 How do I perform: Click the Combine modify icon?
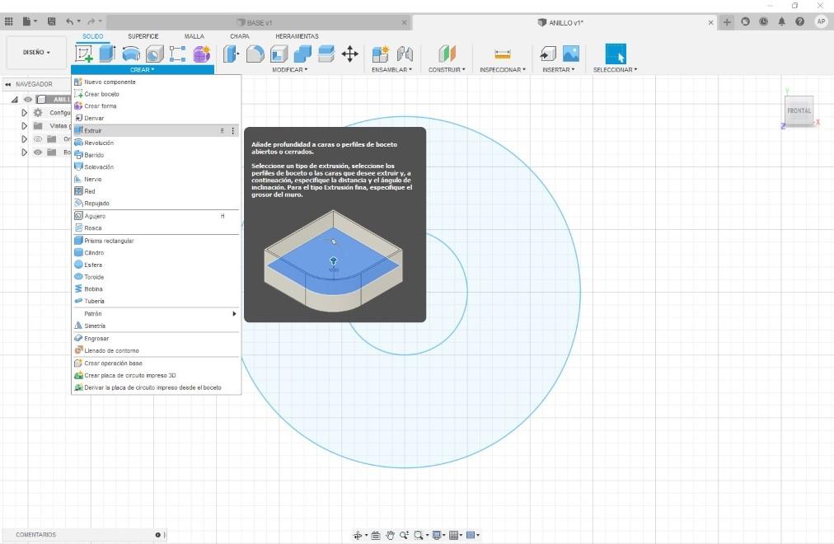click(x=302, y=54)
